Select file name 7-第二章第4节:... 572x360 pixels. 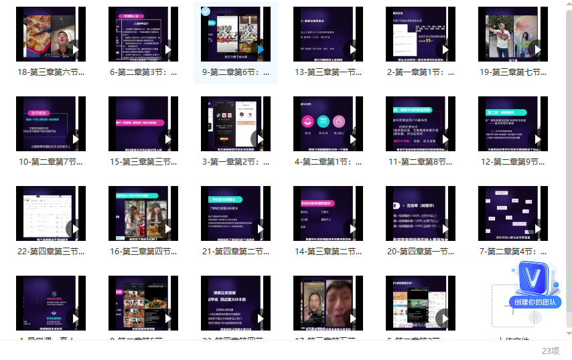[513, 252]
